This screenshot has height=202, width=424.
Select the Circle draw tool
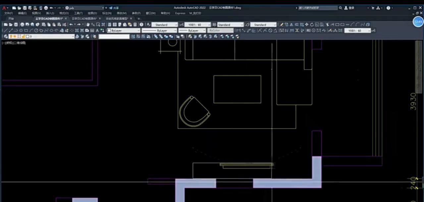36,31
